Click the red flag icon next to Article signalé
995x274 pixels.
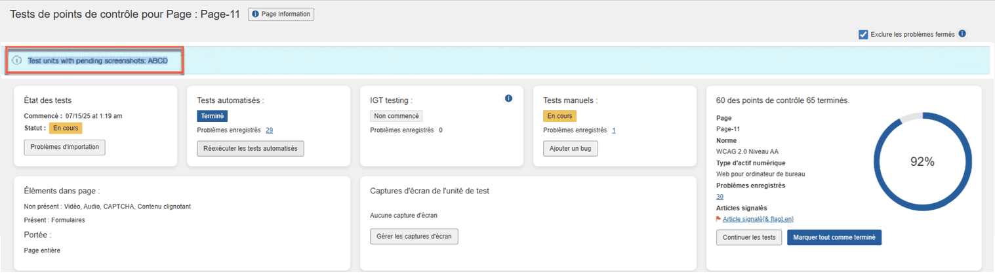pyautogui.click(x=719, y=219)
